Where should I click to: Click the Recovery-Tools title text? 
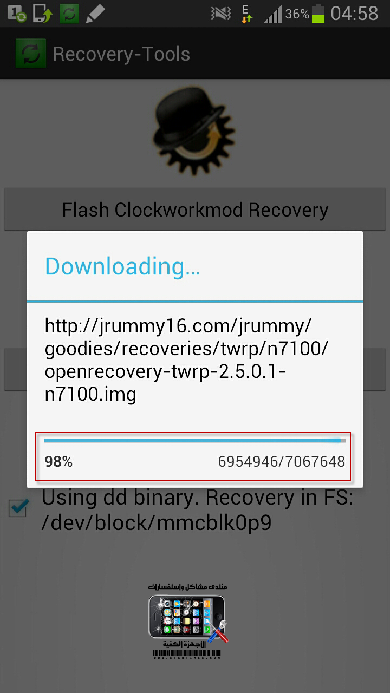(121, 54)
